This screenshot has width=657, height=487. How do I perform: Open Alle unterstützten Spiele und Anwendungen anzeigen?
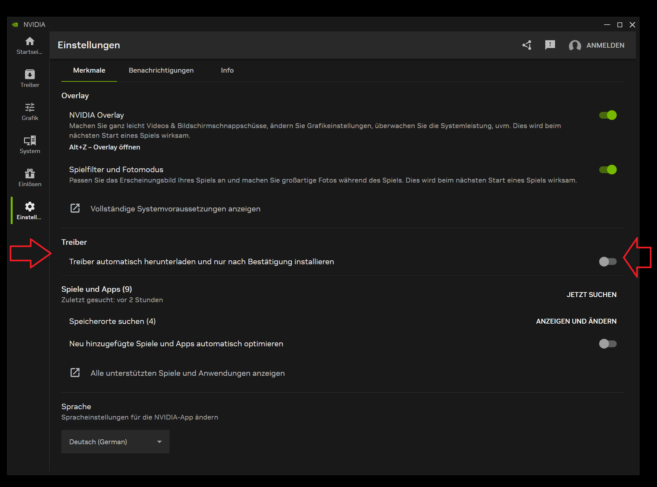click(187, 373)
